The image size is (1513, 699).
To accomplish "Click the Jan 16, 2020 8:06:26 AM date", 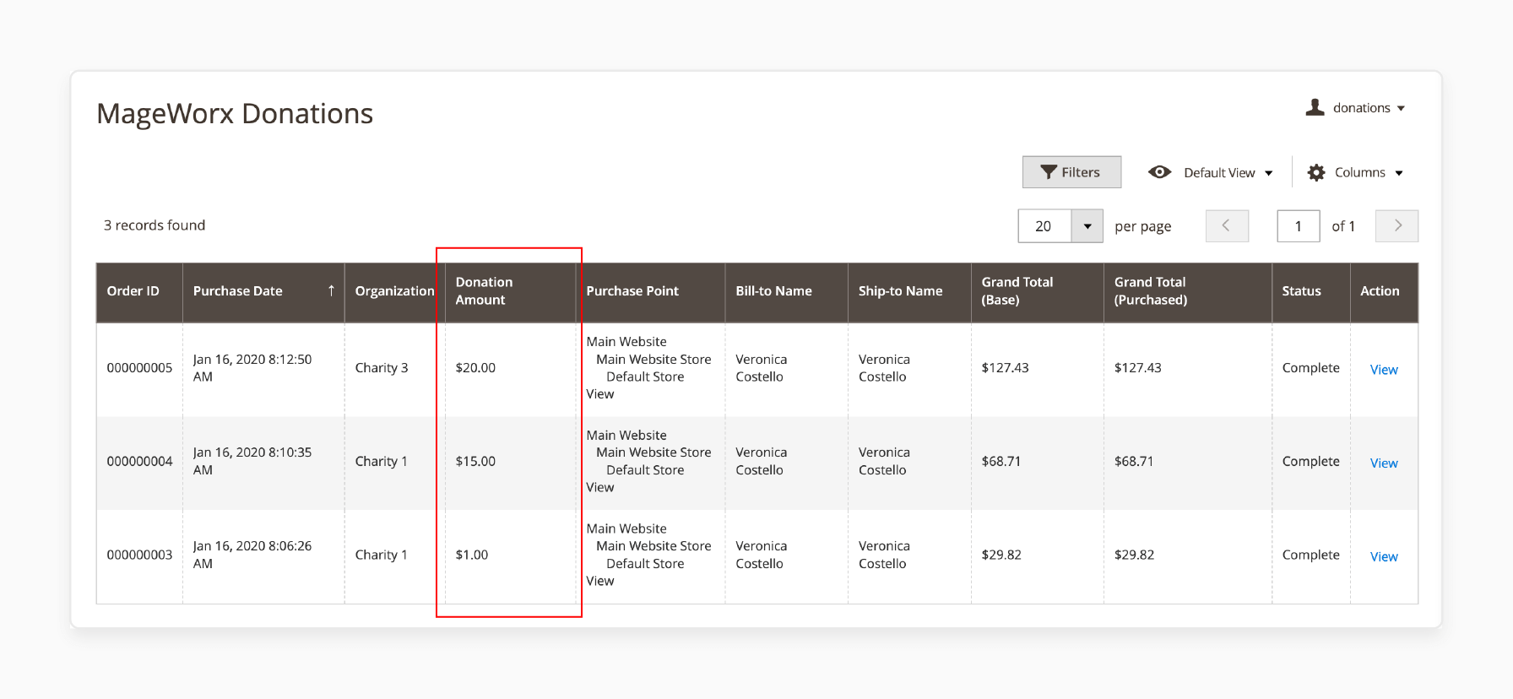I will [252, 555].
